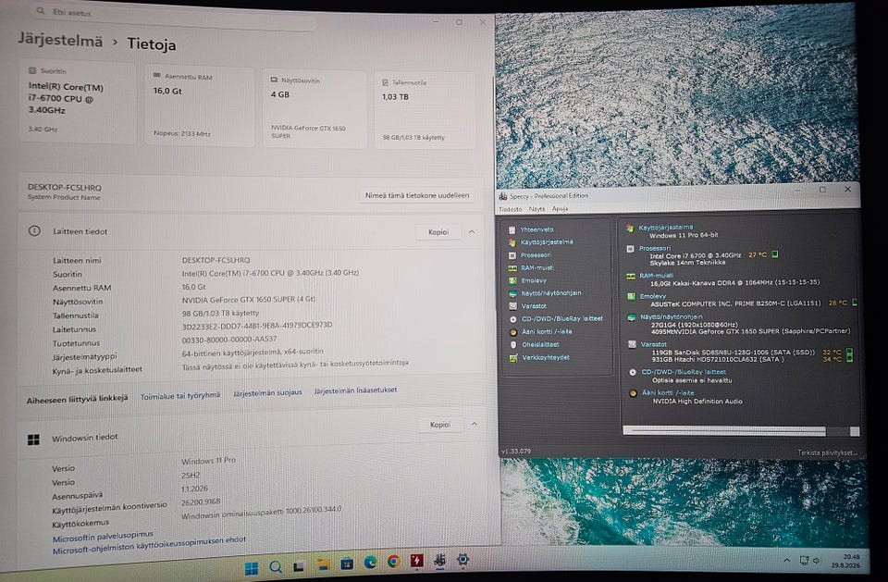Collapse the Laitteen tiedot section
This screenshot has width=888, height=582.
(x=472, y=231)
